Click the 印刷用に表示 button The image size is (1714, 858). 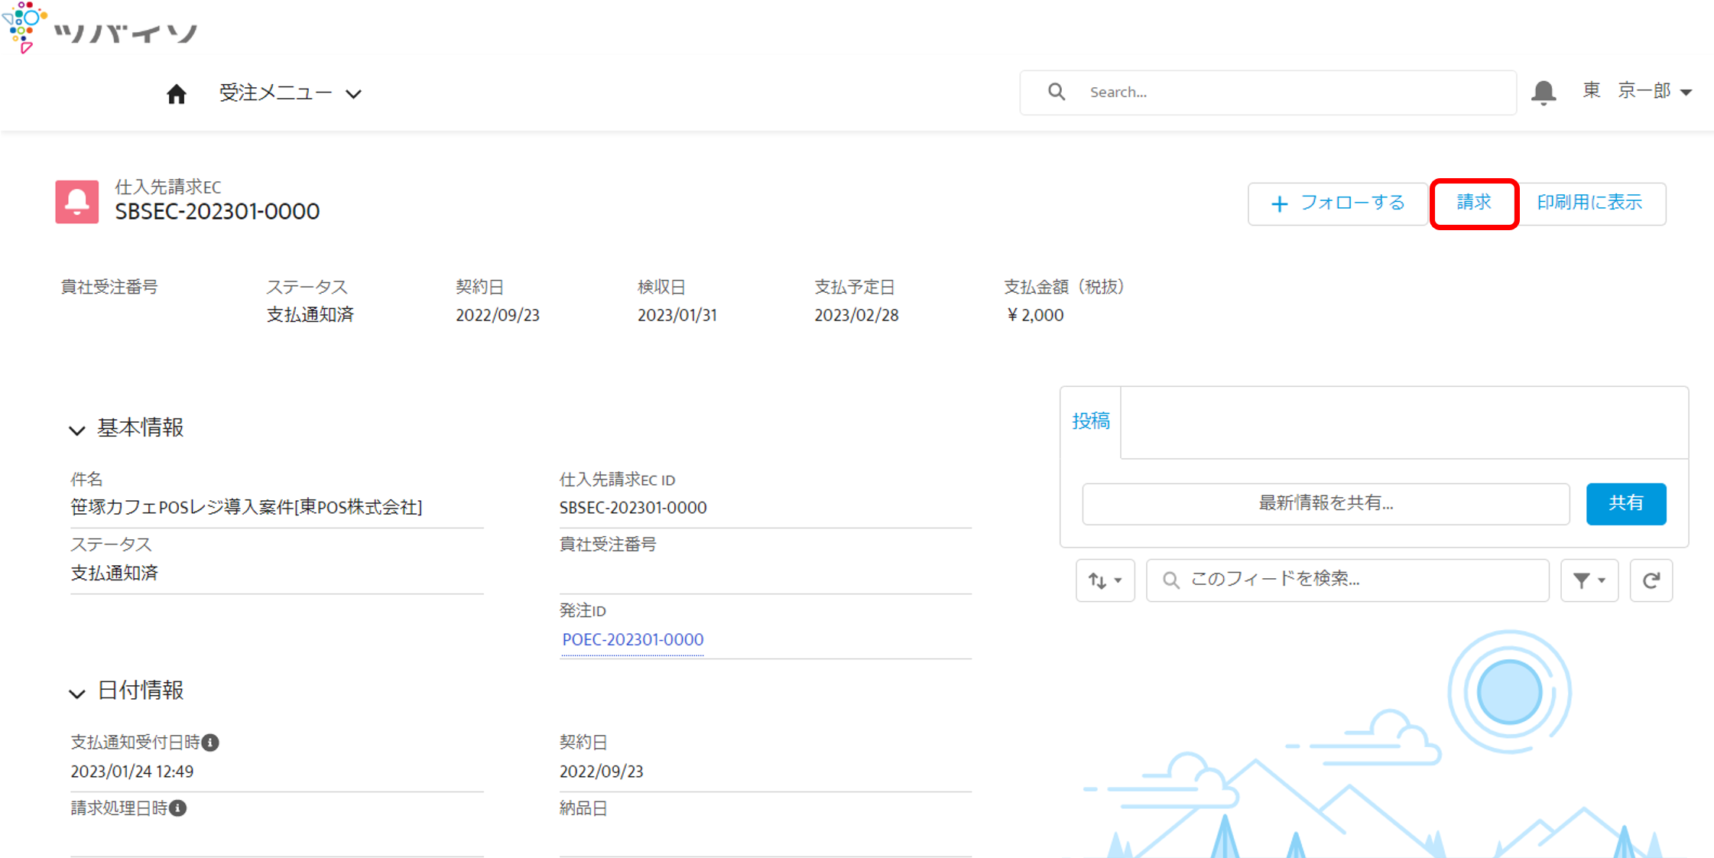click(1590, 203)
